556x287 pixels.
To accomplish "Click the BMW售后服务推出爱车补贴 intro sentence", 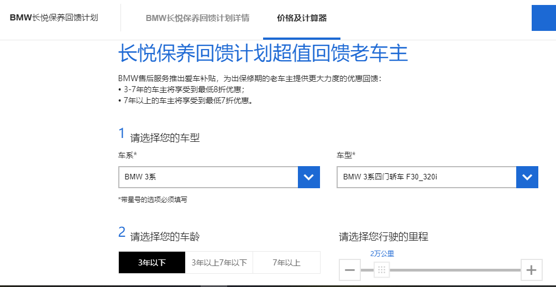I will click(x=250, y=78).
